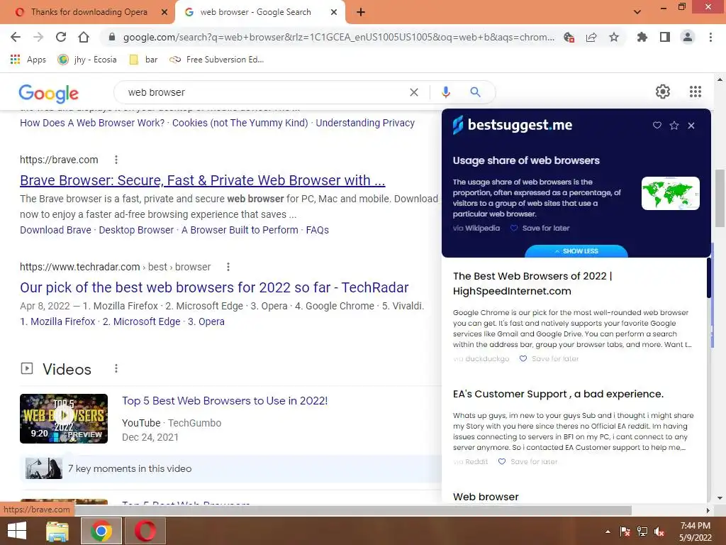Click the blue search magnifier icon
Screen dimensions: 726x545
point(476,92)
